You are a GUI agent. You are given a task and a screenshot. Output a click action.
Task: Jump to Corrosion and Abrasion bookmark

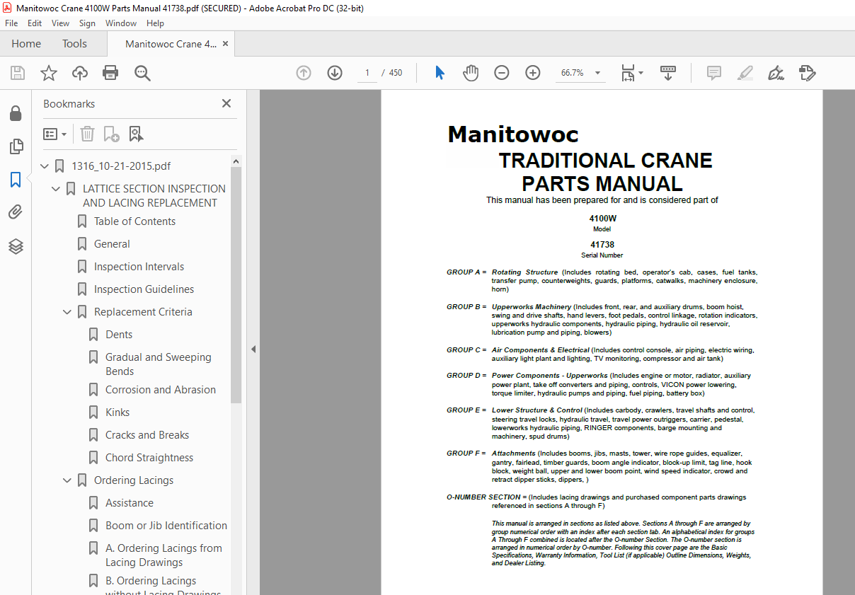click(161, 390)
